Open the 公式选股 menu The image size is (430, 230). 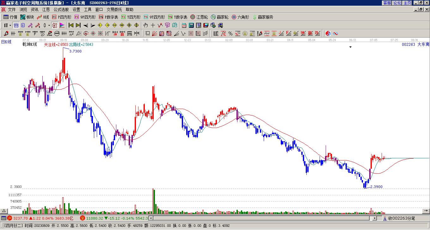(61, 9)
